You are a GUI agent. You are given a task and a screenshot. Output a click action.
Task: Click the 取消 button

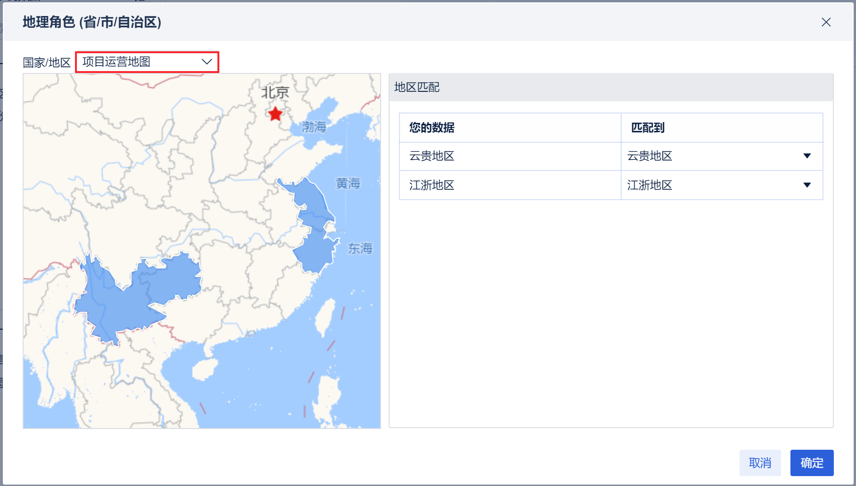(760, 463)
